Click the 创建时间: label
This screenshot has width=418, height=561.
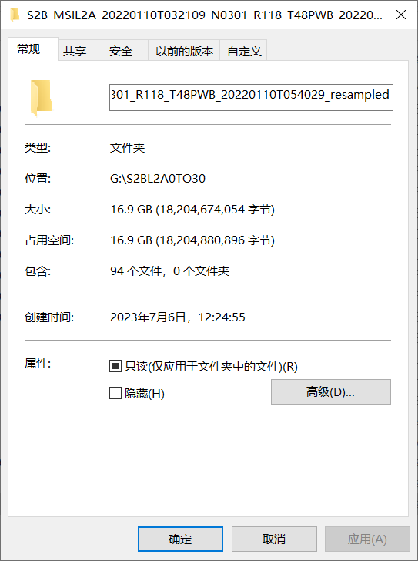tap(49, 317)
